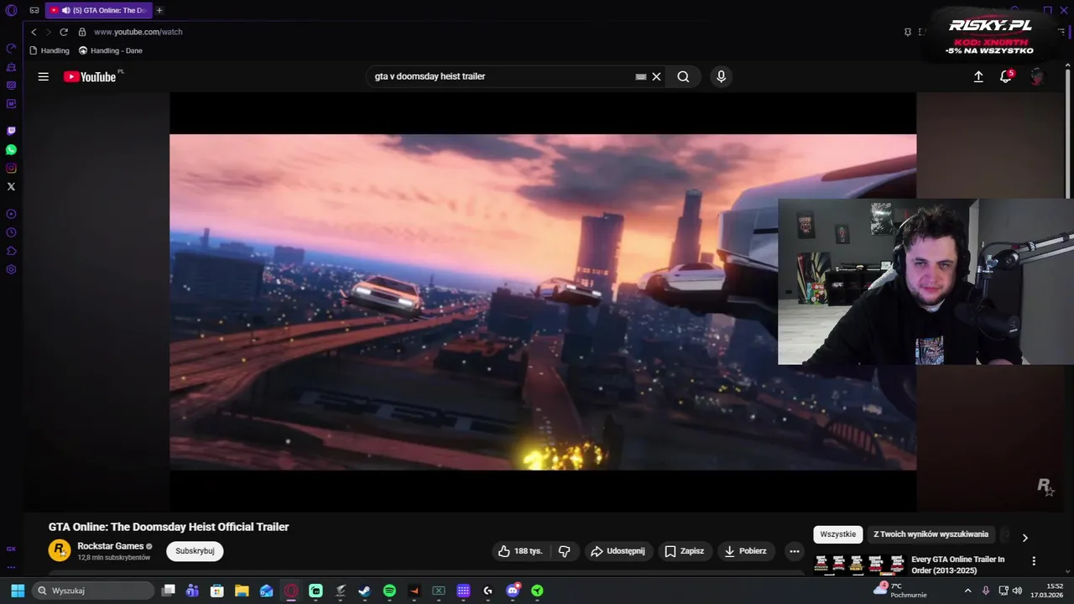Screen dimensions: 1074x604
Task: Select the Wszystkie filter chip
Action: tap(837, 534)
